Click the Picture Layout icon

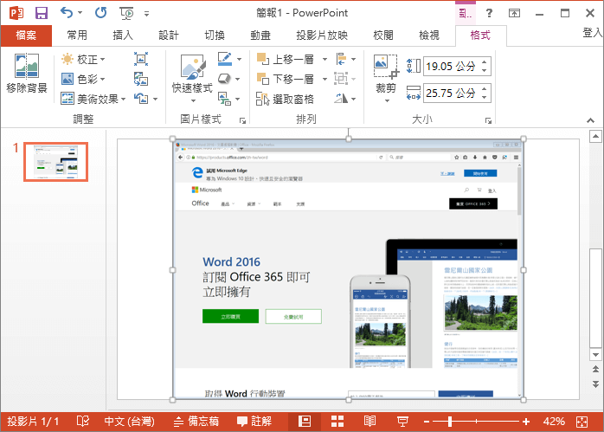click(225, 99)
